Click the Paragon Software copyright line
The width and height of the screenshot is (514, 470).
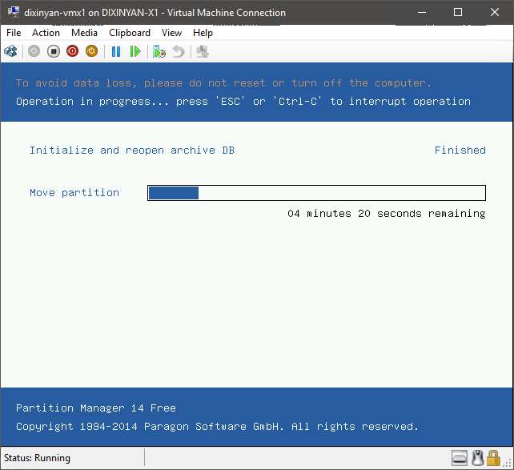pyautogui.click(x=217, y=427)
